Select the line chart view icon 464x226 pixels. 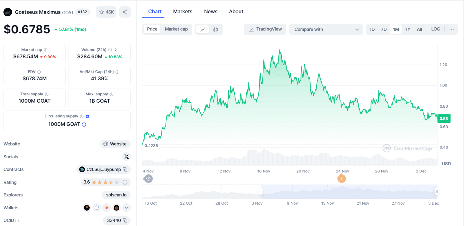tap(203, 29)
